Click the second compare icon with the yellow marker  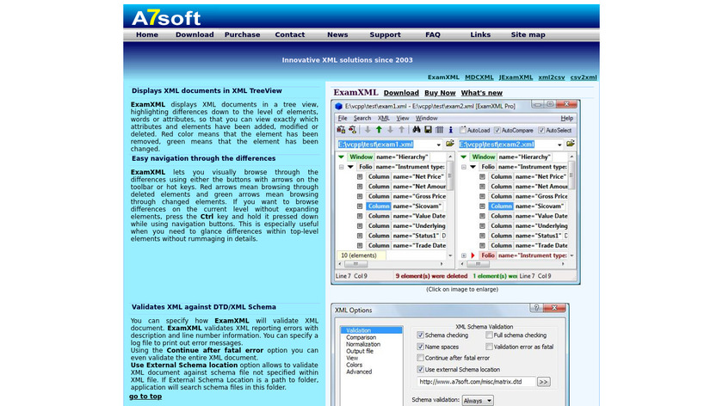(x=352, y=130)
